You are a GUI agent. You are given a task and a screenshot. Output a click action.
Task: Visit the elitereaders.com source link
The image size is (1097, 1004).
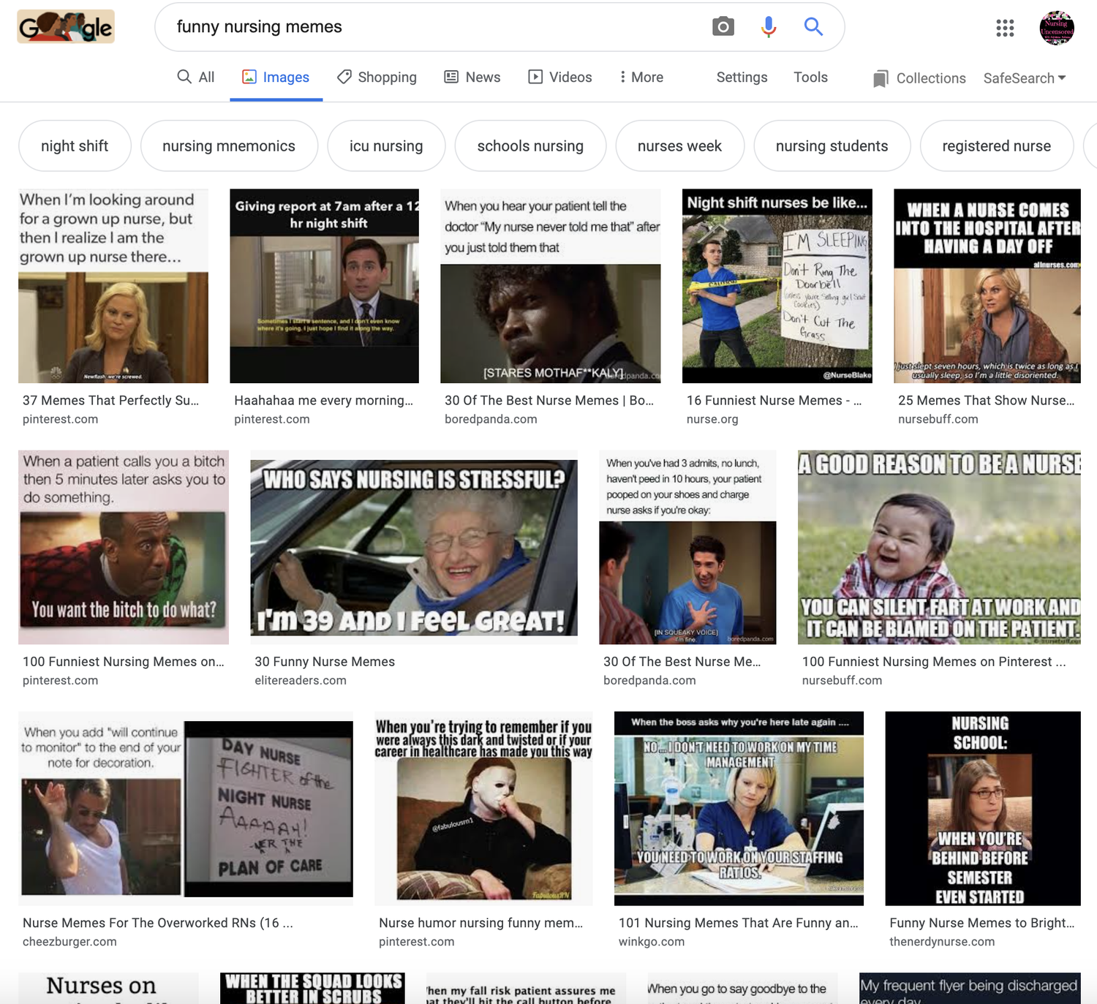point(301,681)
